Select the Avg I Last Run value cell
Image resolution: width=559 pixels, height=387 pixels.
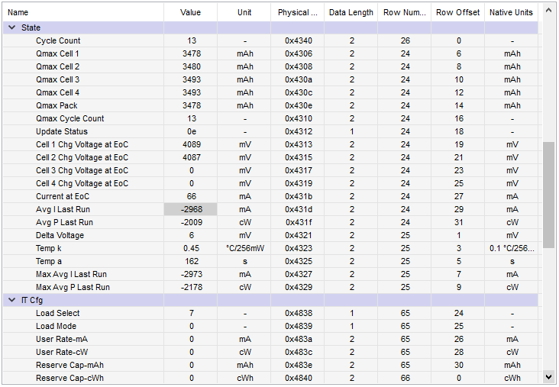(191, 209)
